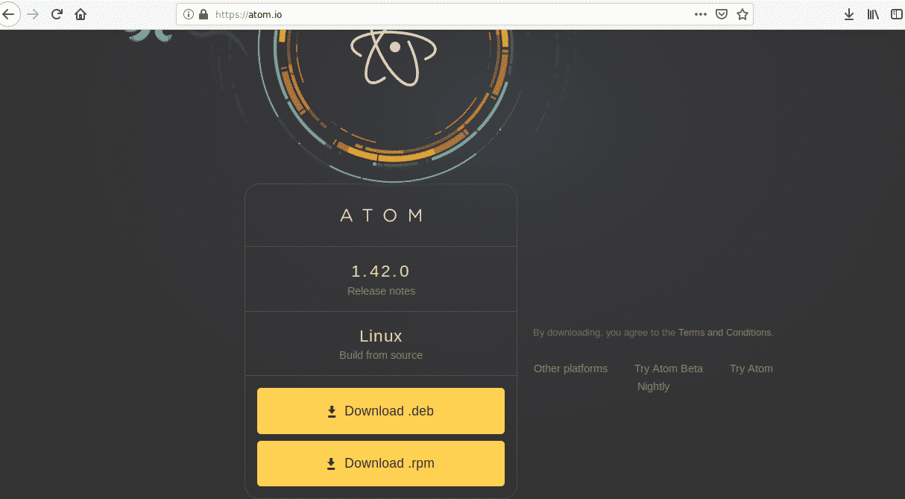Download the Atom .rpm package
905x499 pixels.
coord(381,463)
